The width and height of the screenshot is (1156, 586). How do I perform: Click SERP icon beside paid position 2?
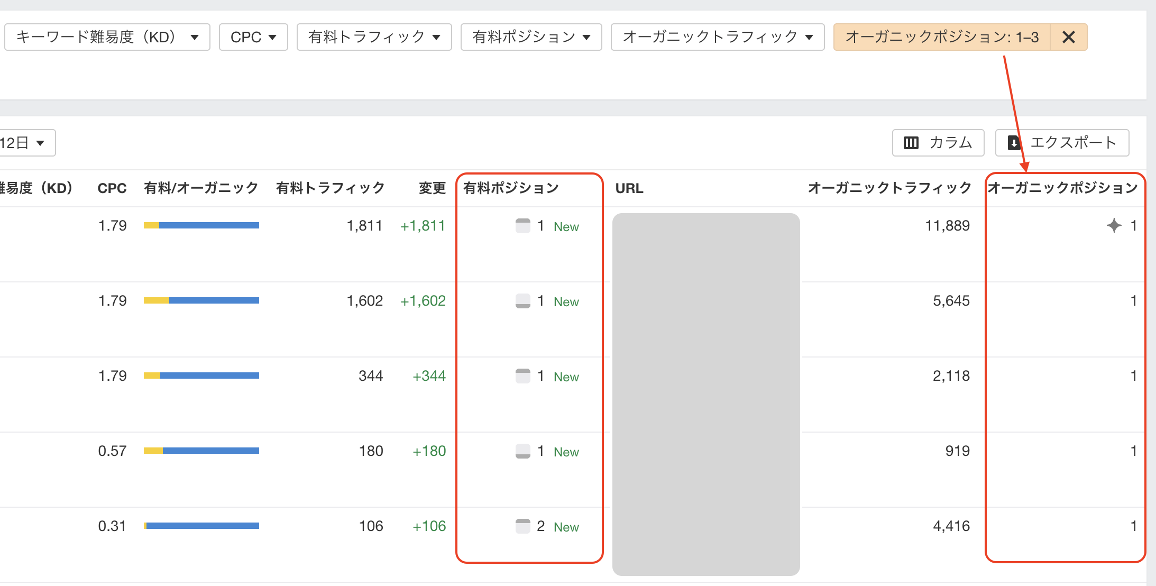[522, 526]
